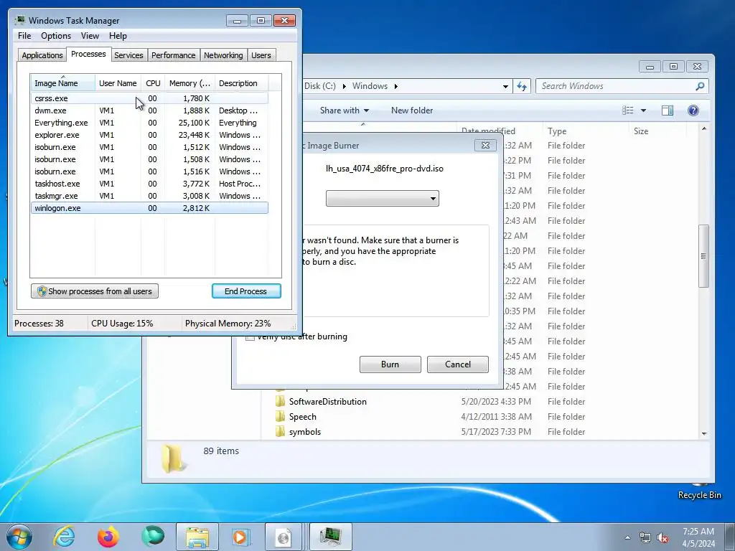Screen dimensions: 735x551
Task: Sort the Explorer list by Type column
Action: click(x=586, y=131)
